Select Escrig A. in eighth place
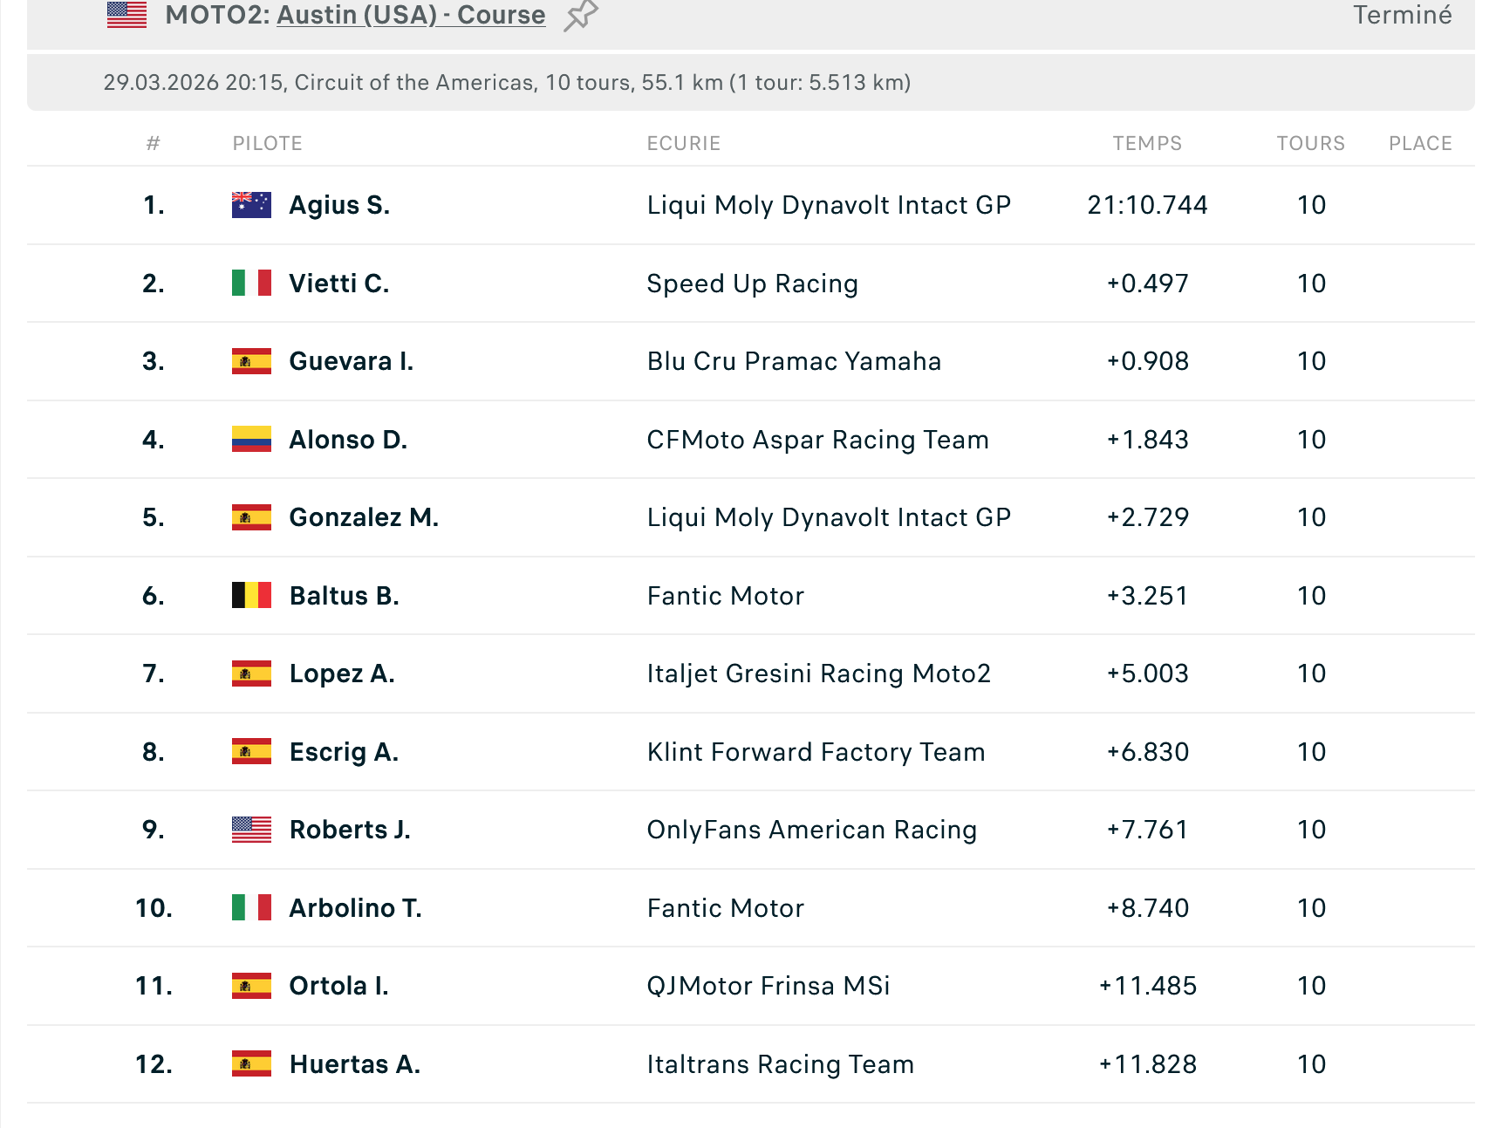The image size is (1496, 1128). tap(344, 752)
